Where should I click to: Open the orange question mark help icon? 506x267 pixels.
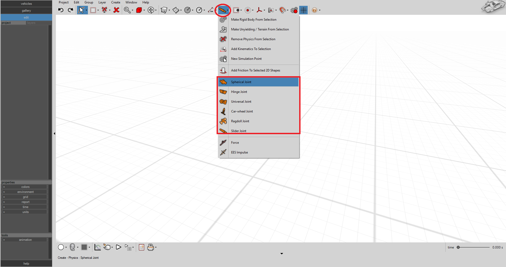pos(314,10)
